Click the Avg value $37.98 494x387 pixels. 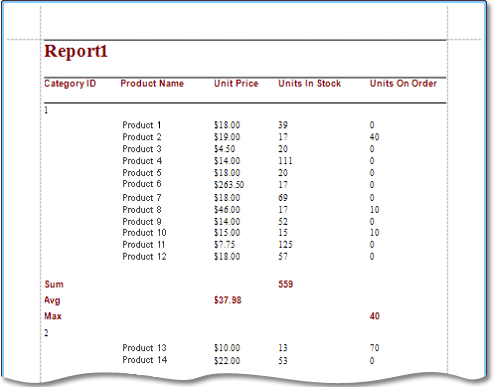228,300
